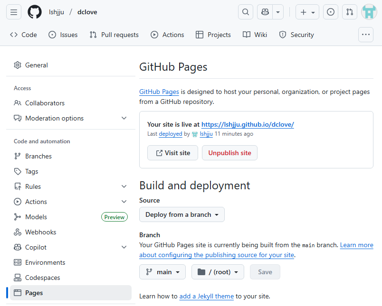Expand Copilot options dropdown arrow in header
382x306 pixels.
coord(278,12)
